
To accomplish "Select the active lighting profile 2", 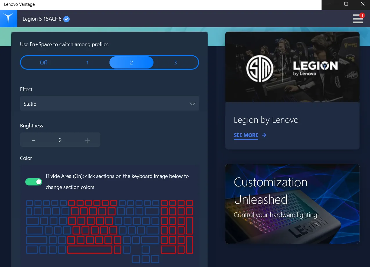I will [131, 62].
